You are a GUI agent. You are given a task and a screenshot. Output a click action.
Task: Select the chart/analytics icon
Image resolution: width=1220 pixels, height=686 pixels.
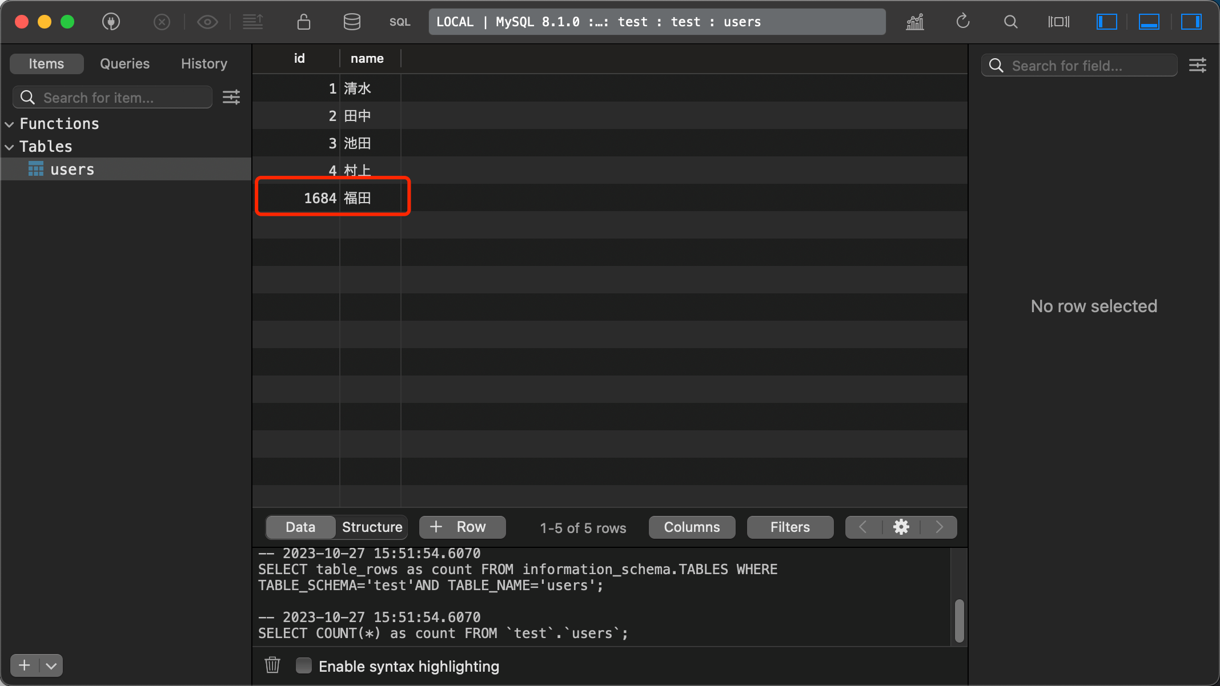point(914,21)
